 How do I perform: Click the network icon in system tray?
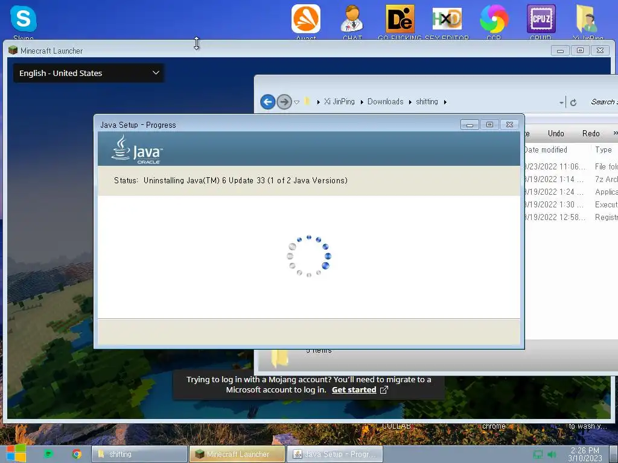pyautogui.click(x=538, y=454)
